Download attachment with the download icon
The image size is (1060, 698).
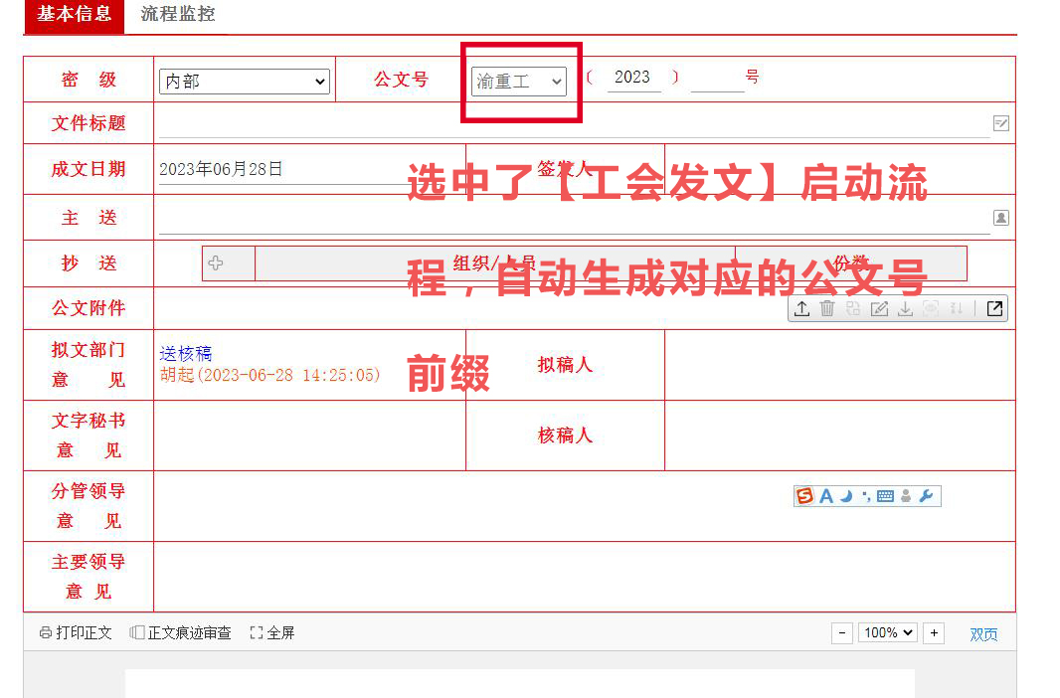pos(905,309)
